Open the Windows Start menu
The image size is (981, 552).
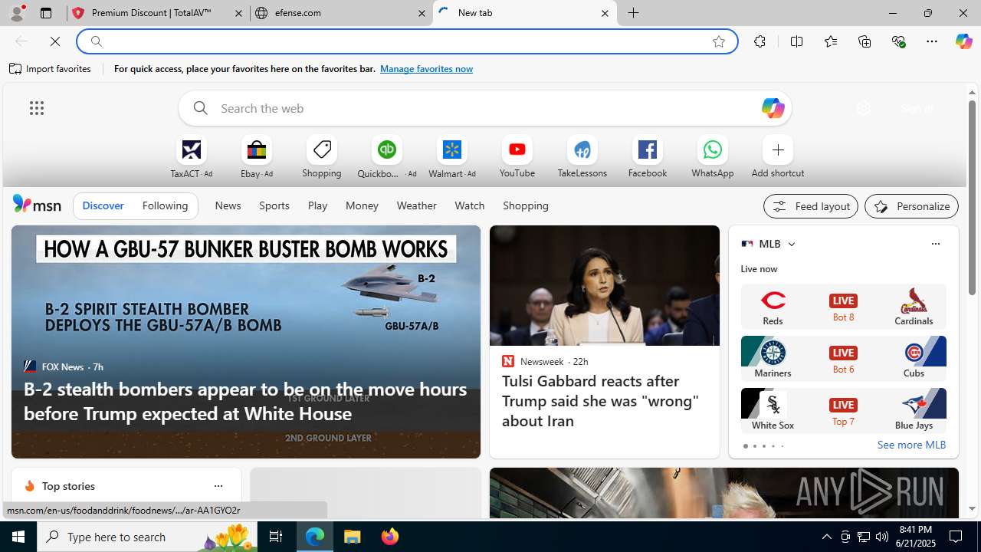pyautogui.click(x=18, y=537)
